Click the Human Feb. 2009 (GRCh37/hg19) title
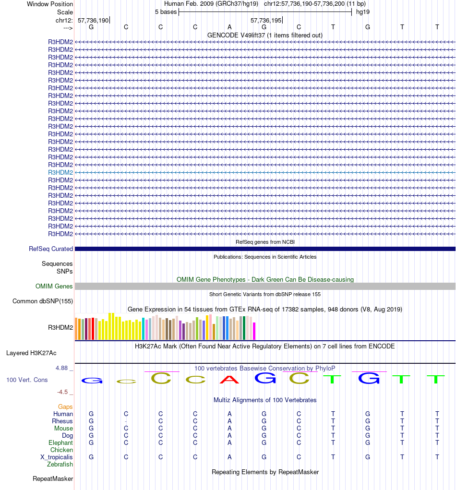 [211, 4]
